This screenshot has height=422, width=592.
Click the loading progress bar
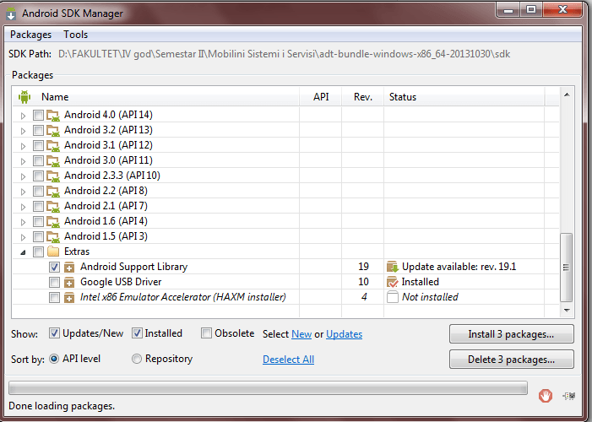click(268, 388)
